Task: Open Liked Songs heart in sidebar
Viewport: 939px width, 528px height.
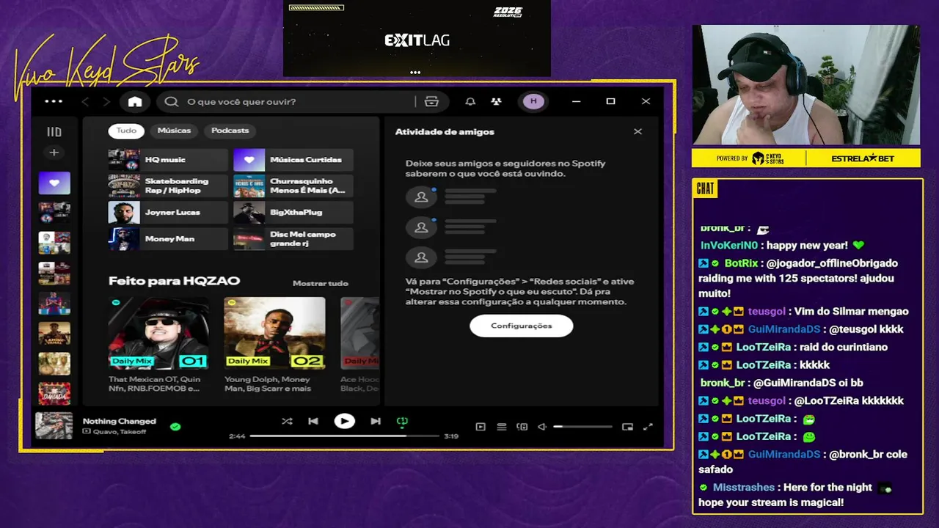Action: pos(54,183)
